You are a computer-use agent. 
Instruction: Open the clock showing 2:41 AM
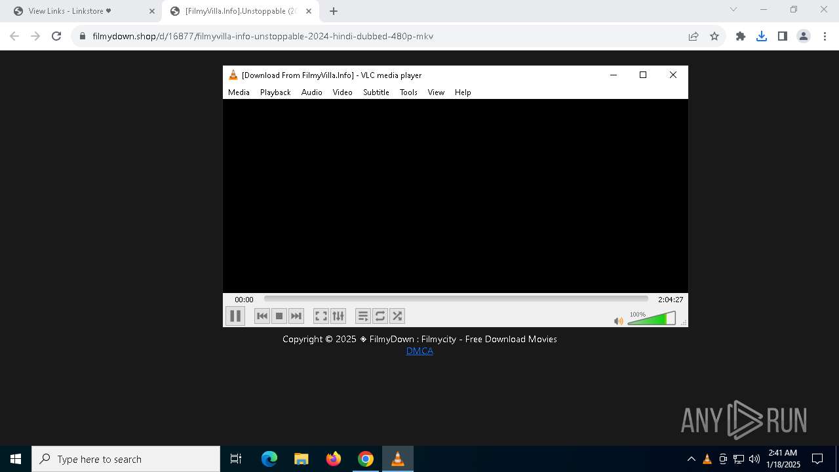coord(783,459)
